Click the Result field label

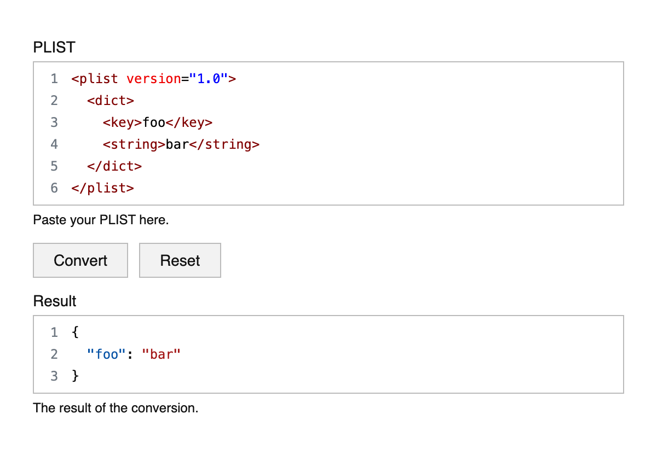[55, 301]
